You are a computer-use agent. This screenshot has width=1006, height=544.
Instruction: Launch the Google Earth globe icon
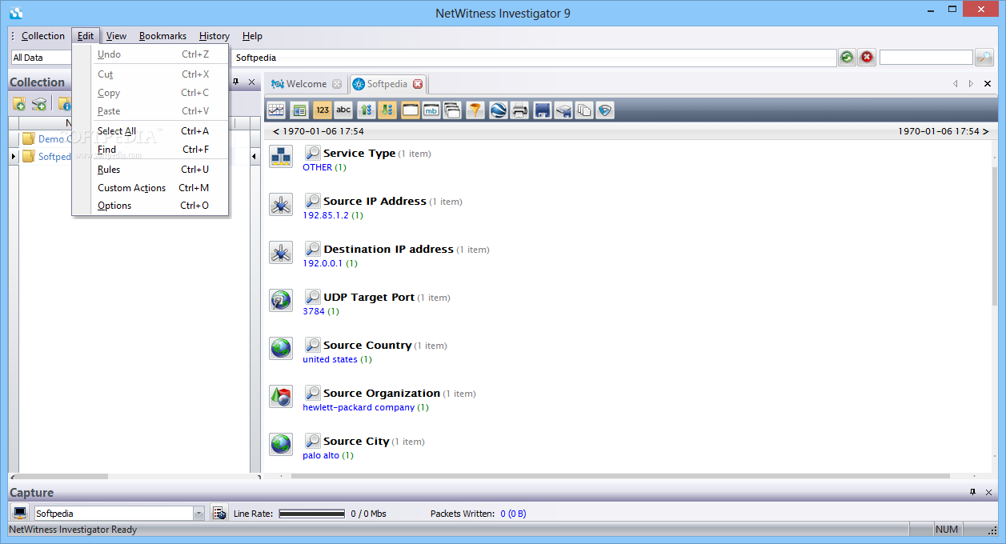498,110
